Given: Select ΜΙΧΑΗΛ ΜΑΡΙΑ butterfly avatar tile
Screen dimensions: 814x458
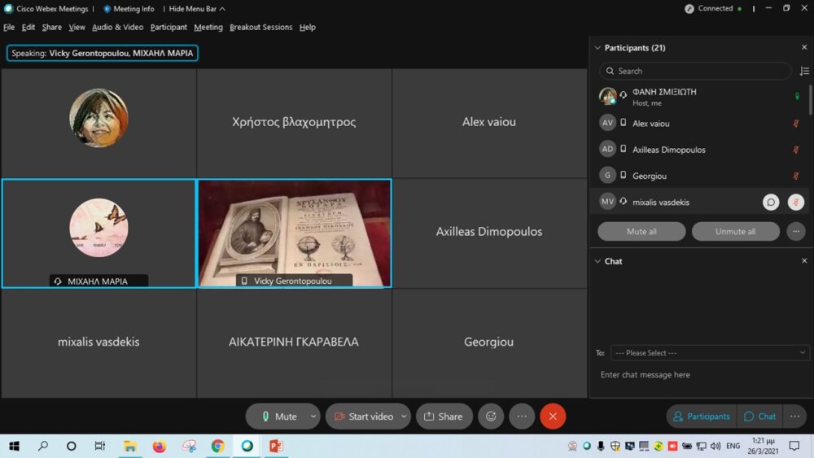Looking at the screenshot, I should coord(98,233).
